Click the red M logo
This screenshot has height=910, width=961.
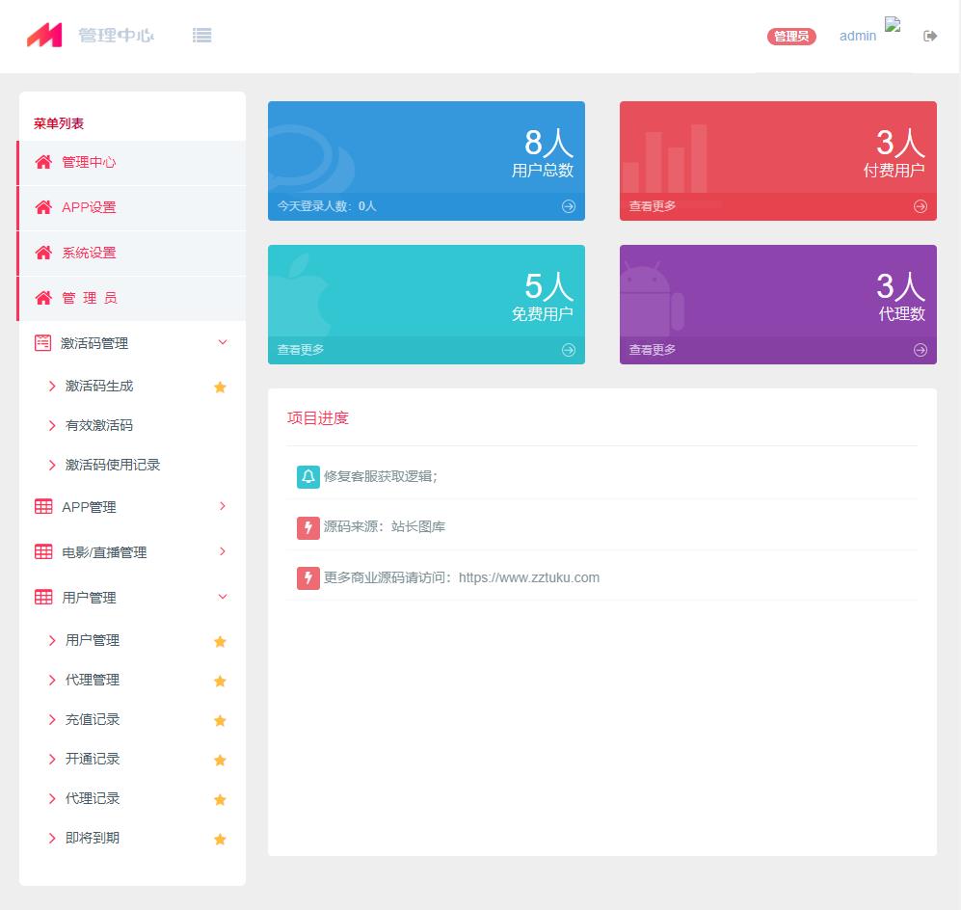44,36
